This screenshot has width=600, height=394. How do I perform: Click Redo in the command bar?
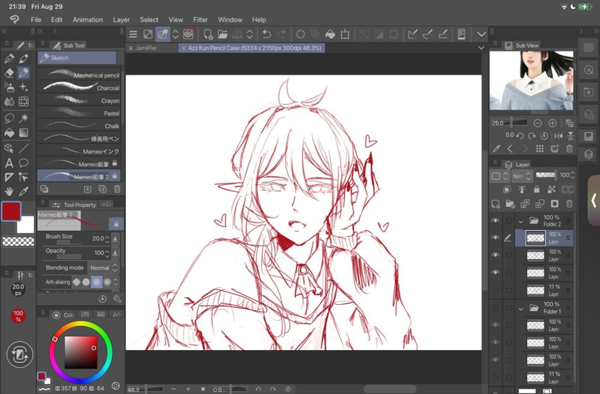(x=281, y=34)
